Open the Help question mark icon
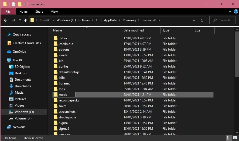This screenshot has height=141, width=239. click(236, 11)
